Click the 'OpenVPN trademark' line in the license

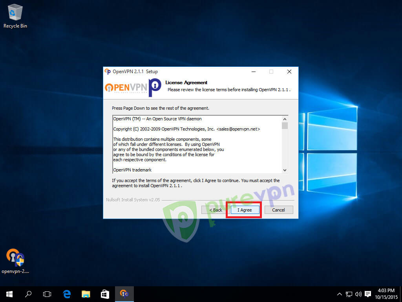pos(132,170)
